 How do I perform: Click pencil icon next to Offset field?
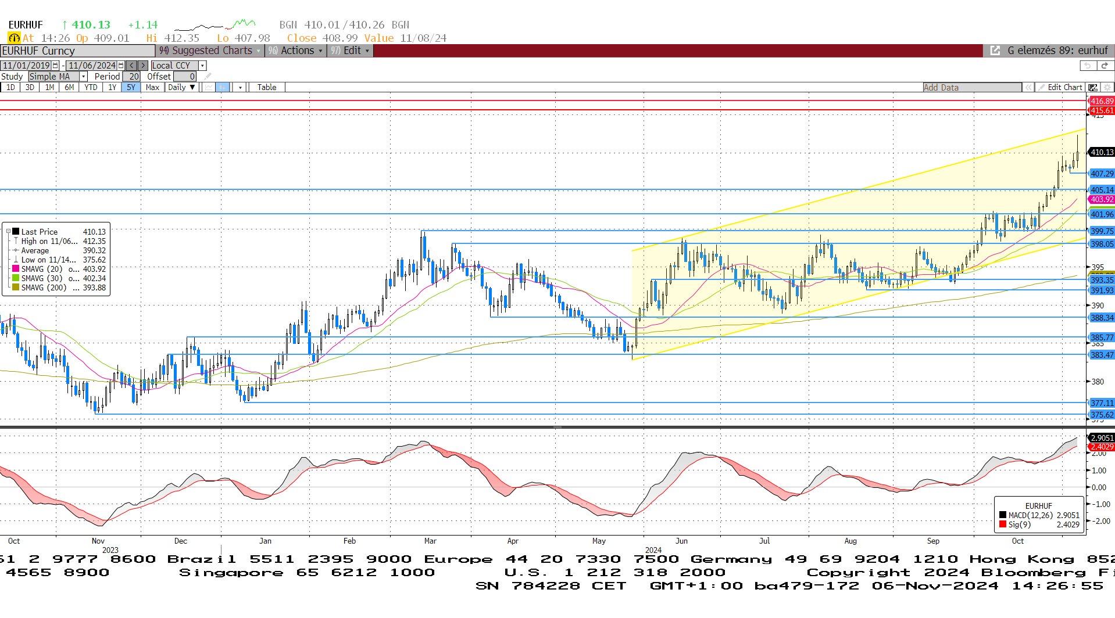pos(208,76)
